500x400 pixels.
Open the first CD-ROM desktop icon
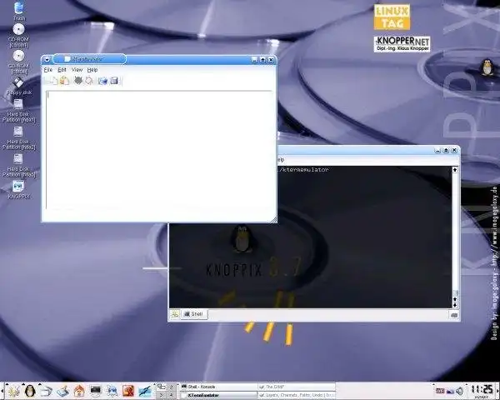tap(18, 35)
